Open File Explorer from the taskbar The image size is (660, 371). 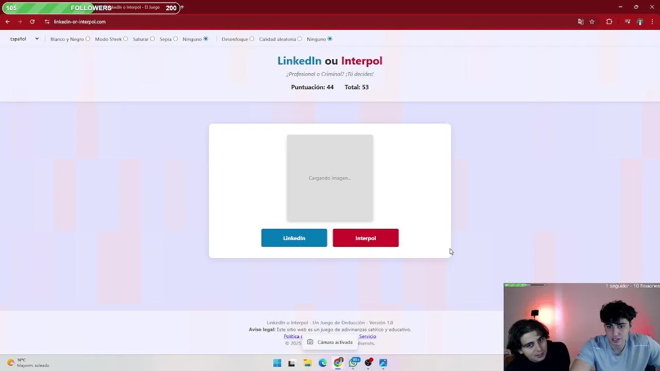click(x=307, y=363)
